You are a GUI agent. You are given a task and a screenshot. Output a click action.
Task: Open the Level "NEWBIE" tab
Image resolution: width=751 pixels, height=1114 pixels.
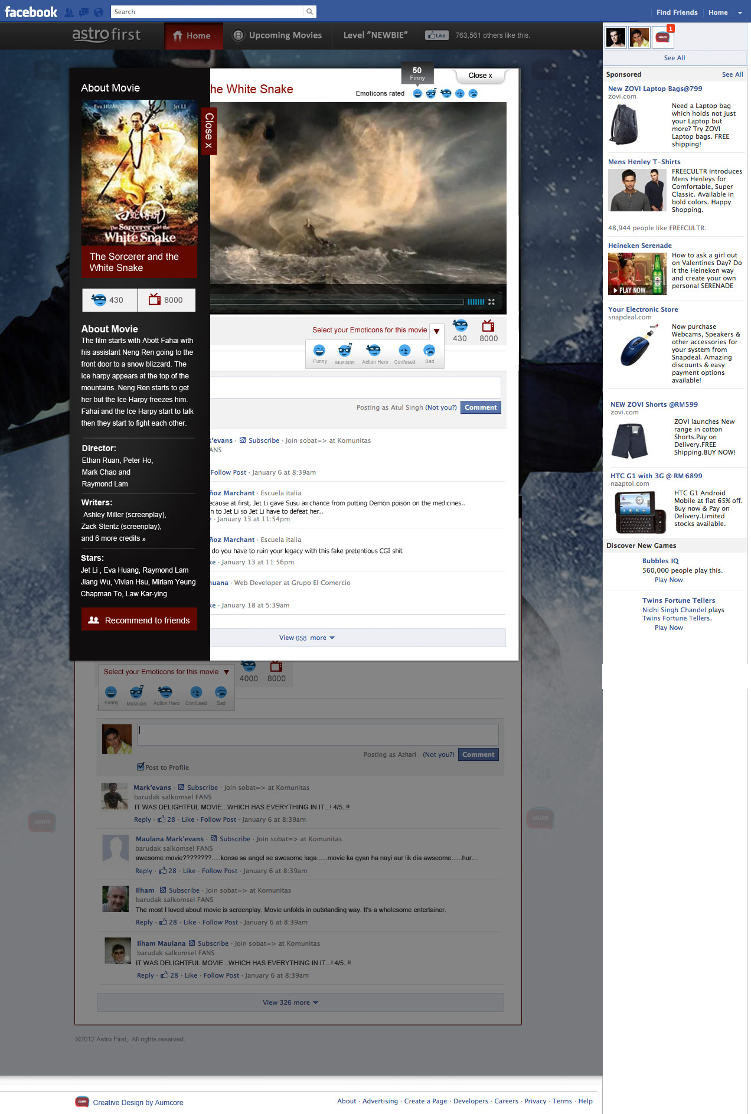(375, 35)
